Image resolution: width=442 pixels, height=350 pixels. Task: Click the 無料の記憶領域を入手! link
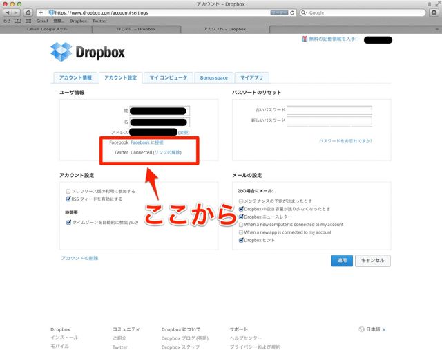(x=333, y=39)
